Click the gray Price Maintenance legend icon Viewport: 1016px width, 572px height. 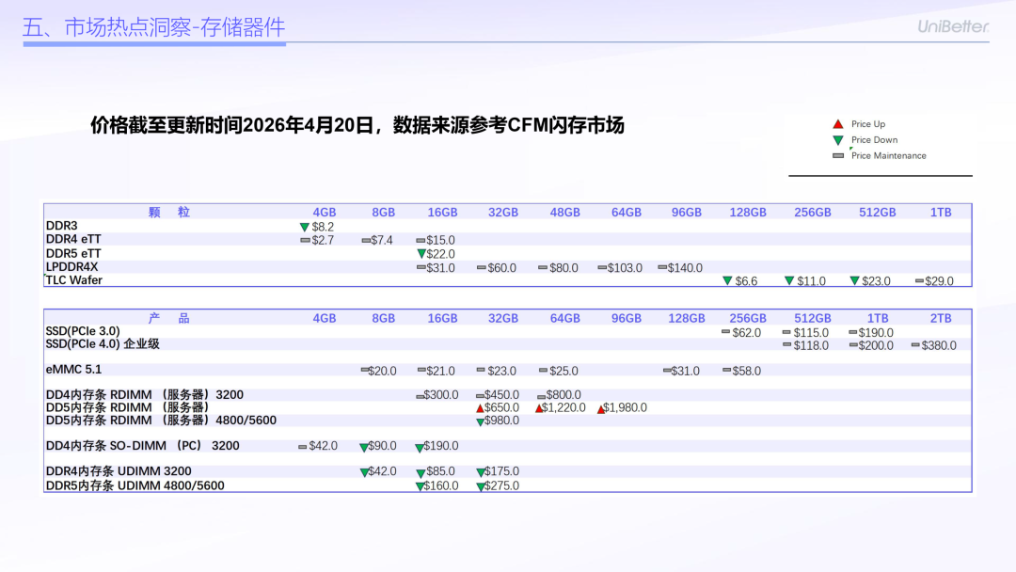tap(838, 155)
